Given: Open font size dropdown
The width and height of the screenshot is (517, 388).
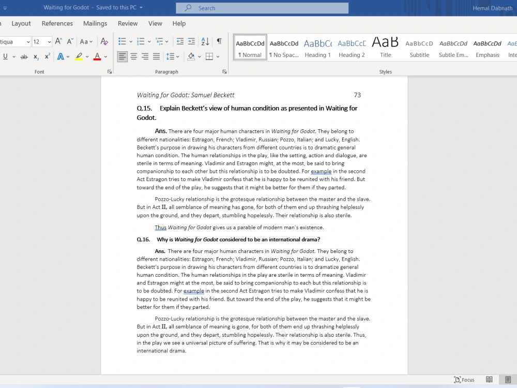Looking at the screenshot, I should pyautogui.click(x=49, y=41).
